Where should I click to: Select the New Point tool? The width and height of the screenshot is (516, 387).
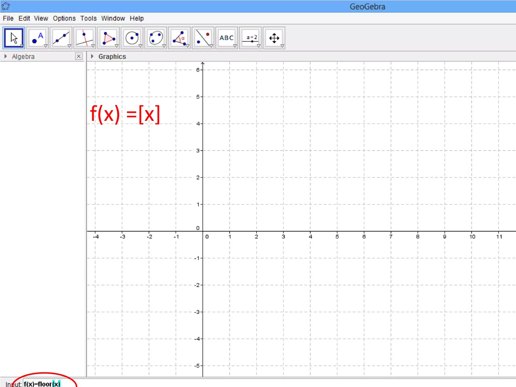37,38
